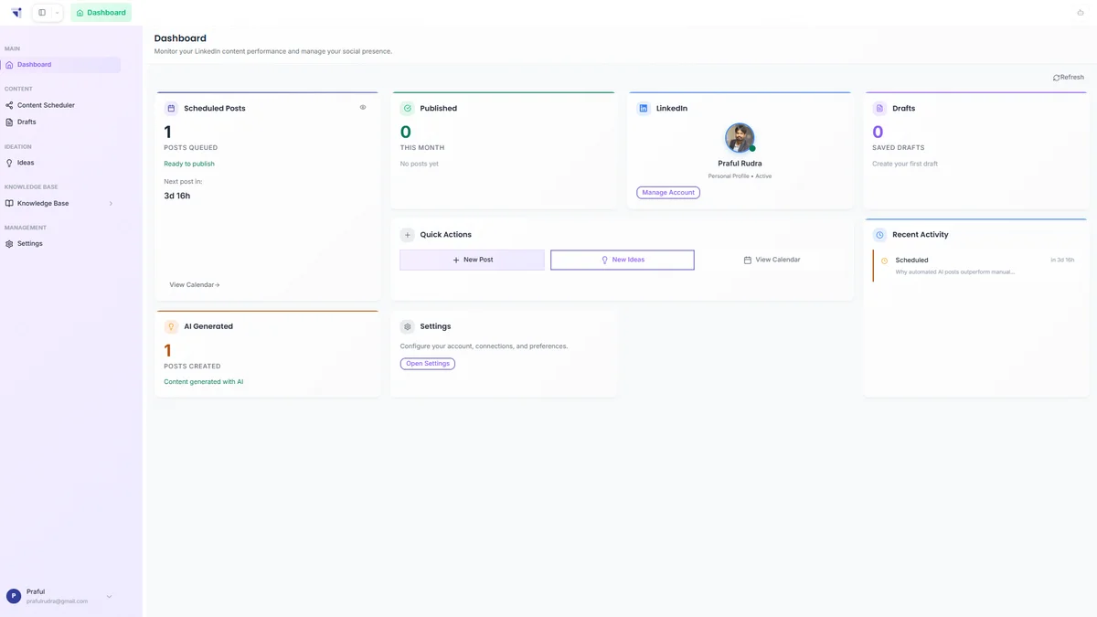Click the orange activity bar beside Scheduled entry
The width and height of the screenshot is (1097, 617).
875,265
